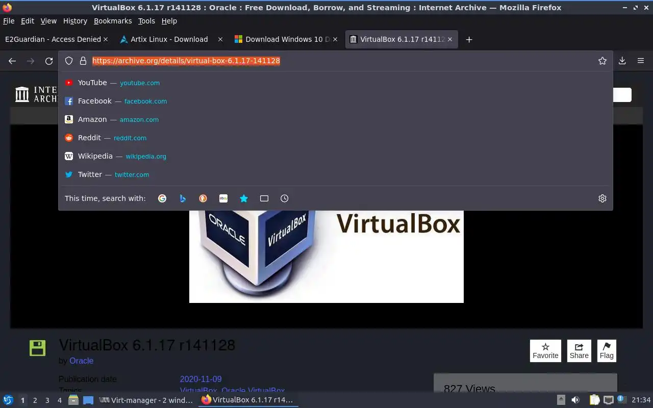Search this time with DuckDuckGo

pyautogui.click(x=203, y=198)
